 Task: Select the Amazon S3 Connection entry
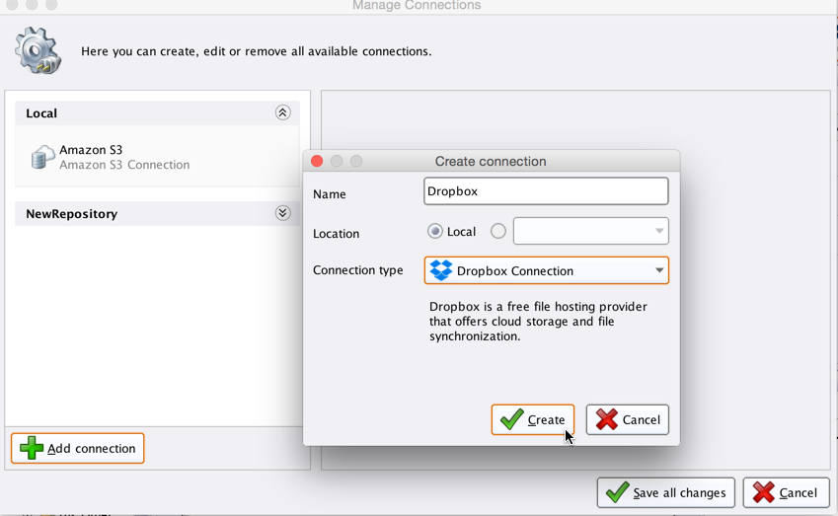[x=123, y=158]
